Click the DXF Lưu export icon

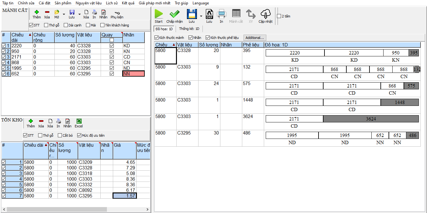pyautogui.click(x=209, y=14)
